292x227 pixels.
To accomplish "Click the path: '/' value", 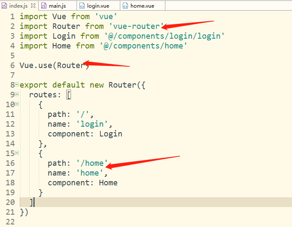I will [x=83, y=114].
